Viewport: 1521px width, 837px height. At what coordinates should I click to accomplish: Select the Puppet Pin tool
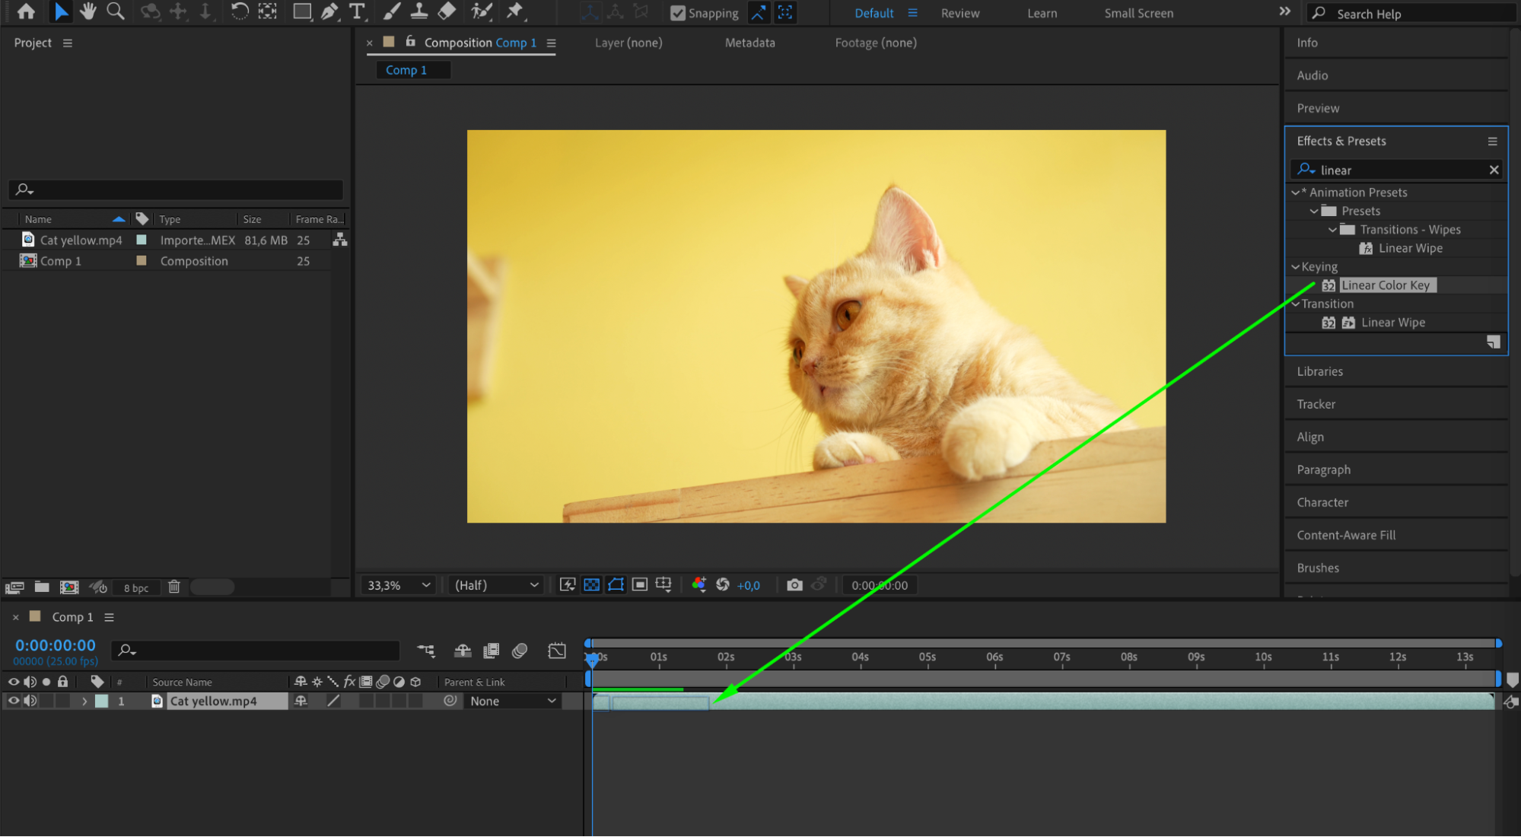pyautogui.click(x=515, y=11)
